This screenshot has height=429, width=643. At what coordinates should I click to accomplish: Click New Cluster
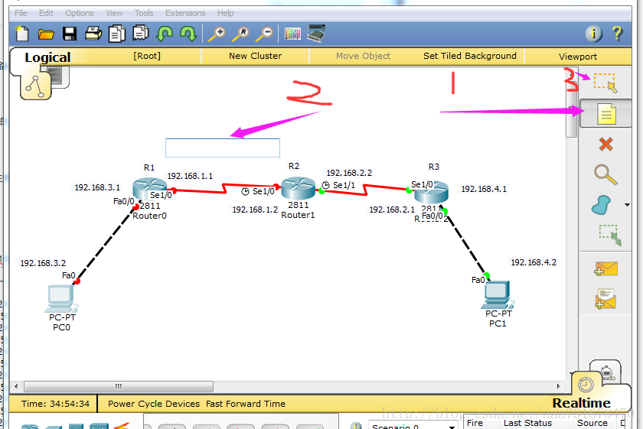coord(255,56)
